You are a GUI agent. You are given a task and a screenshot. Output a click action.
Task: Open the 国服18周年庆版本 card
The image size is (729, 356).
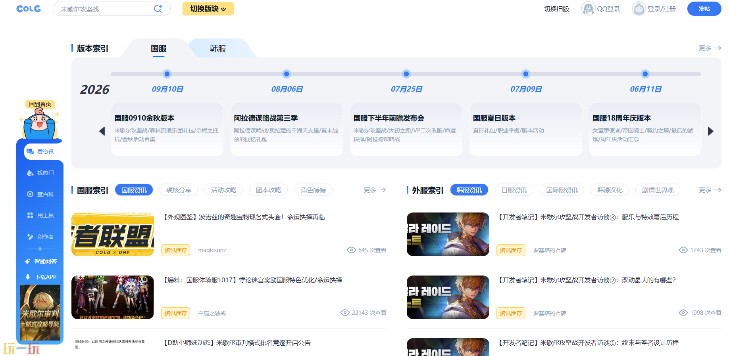coord(645,130)
